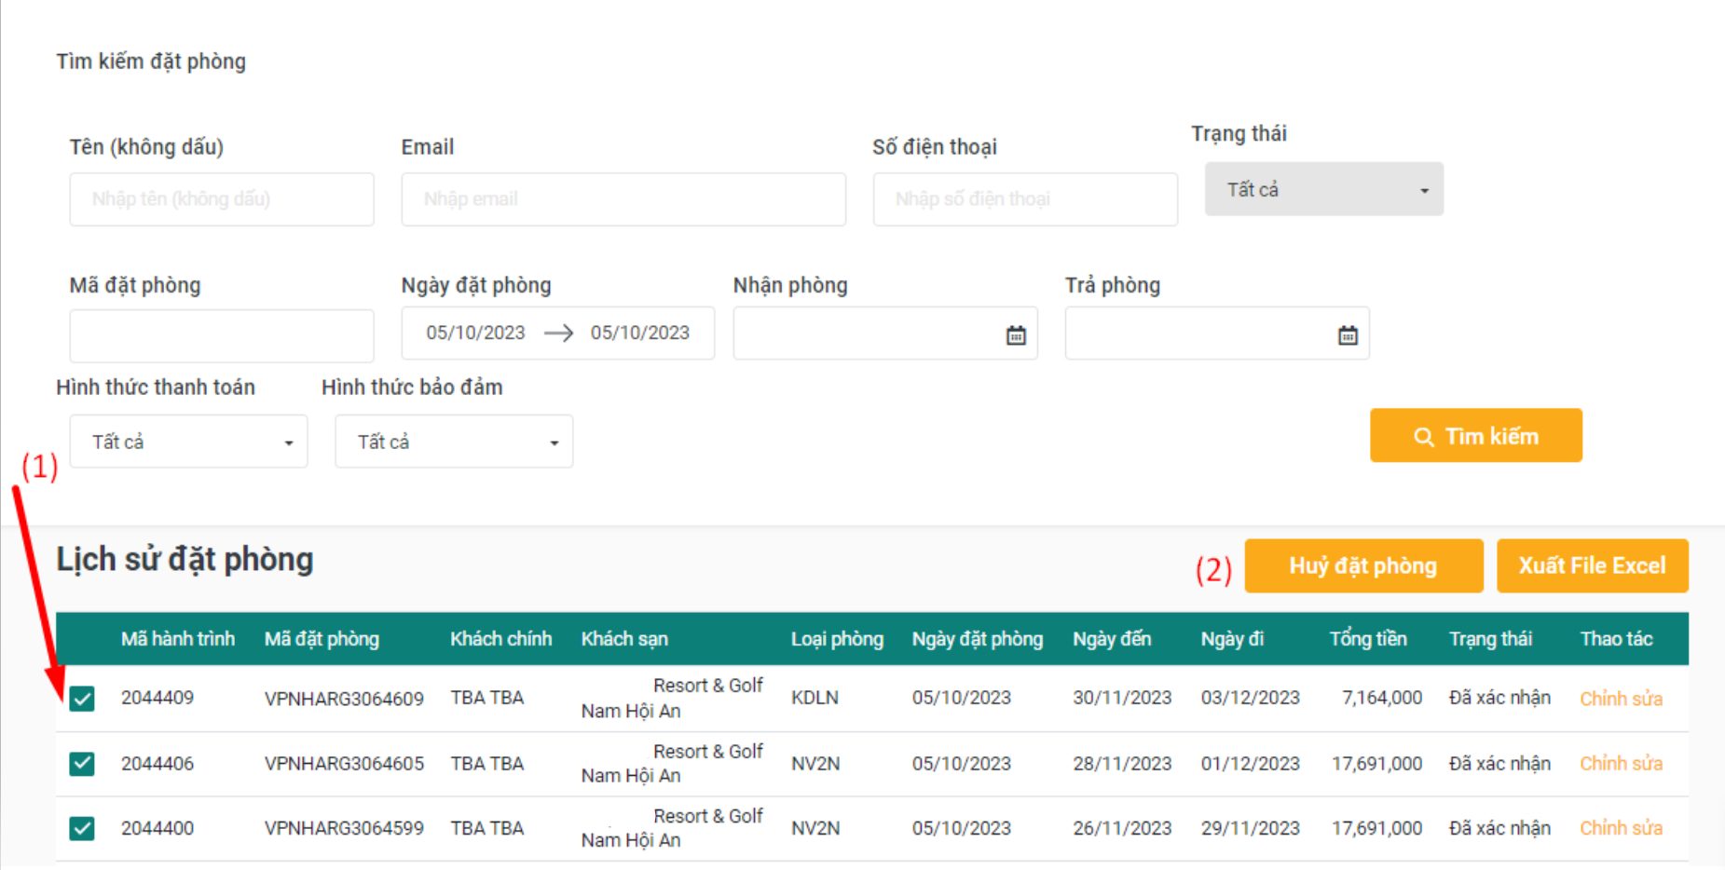Open Hình thức thanh toán dropdown
1725x870 pixels.
[188, 442]
